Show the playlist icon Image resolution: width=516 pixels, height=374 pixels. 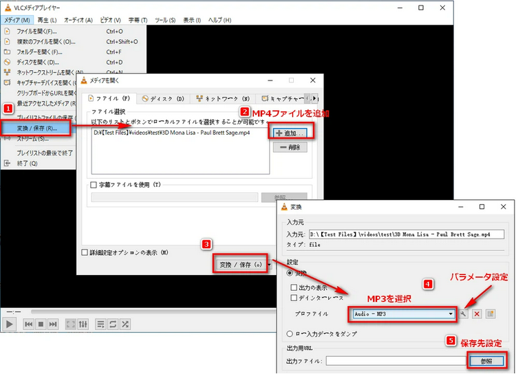pos(100,324)
